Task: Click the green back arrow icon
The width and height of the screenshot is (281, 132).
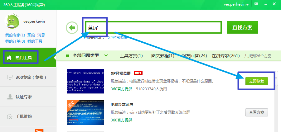Action: click(72, 28)
